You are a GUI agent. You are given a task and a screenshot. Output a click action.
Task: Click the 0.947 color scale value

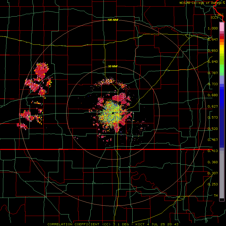[213, 39]
